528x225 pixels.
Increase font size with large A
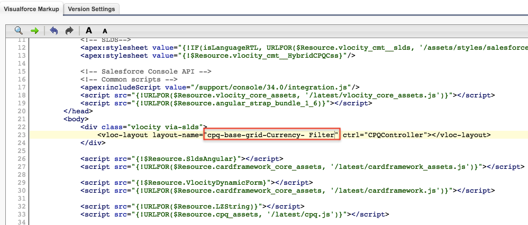[88, 30]
